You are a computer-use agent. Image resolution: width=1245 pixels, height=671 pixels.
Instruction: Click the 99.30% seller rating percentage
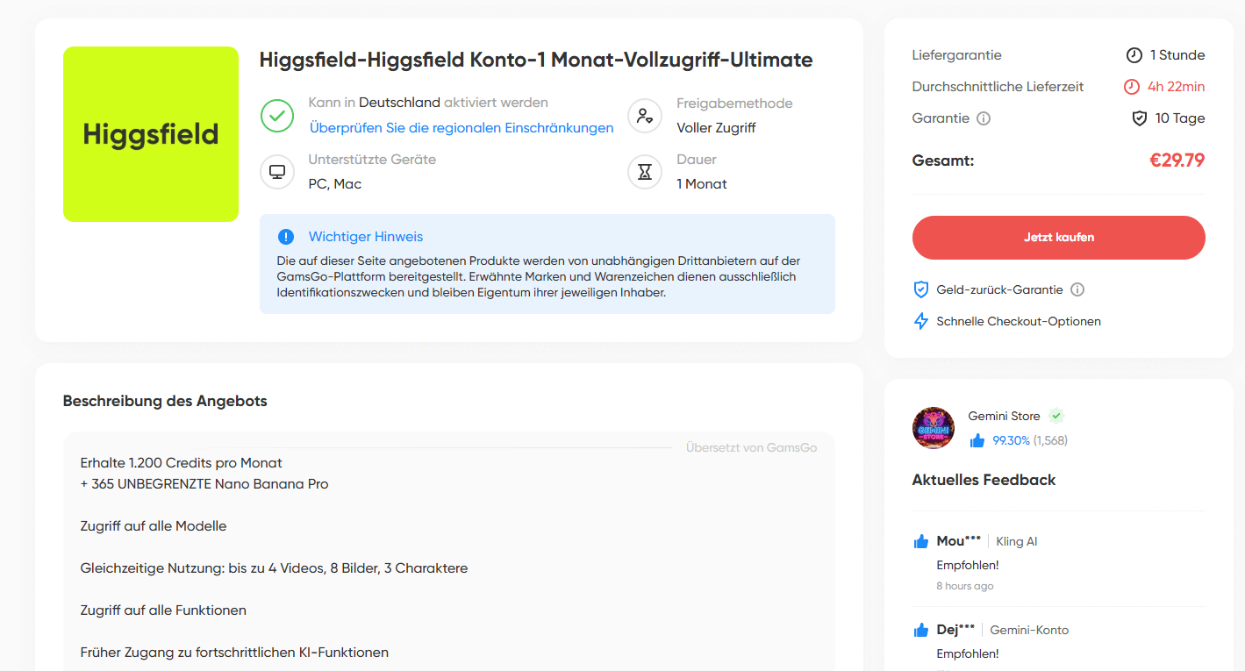pos(1011,440)
